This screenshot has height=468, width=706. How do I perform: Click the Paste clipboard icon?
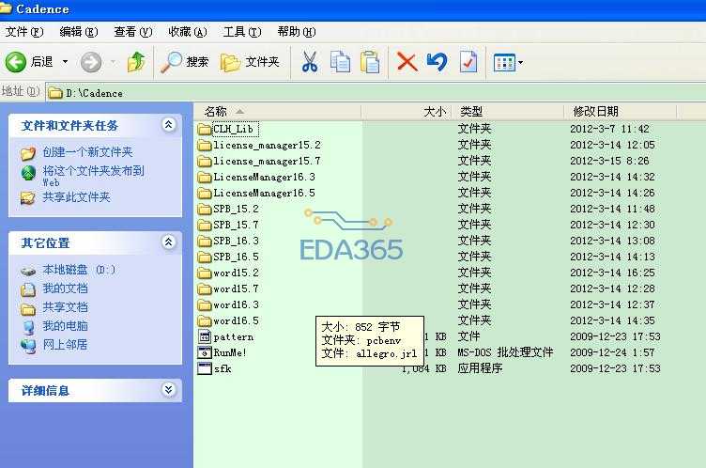pyautogui.click(x=370, y=62)
